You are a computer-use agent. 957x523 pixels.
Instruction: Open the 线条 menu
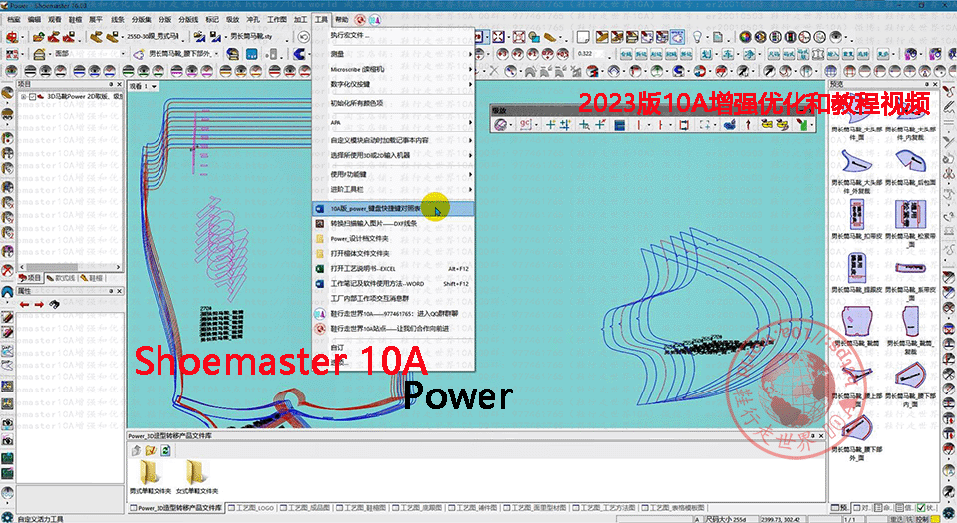pos(117,20)
